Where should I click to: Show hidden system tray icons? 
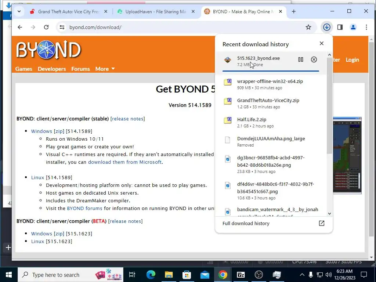(302, 275)
